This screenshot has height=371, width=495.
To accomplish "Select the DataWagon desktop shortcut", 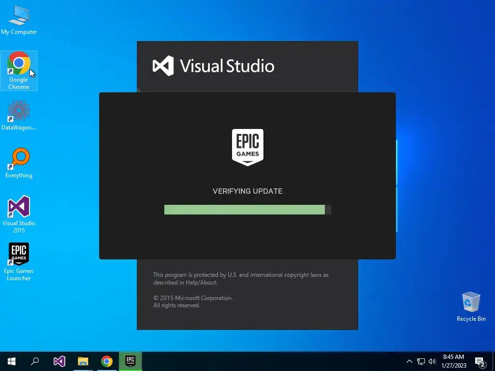I will click(x=19, y=115).
